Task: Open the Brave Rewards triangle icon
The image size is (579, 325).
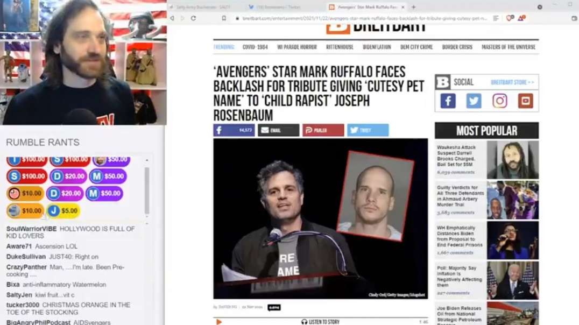Action: [521, 18]
